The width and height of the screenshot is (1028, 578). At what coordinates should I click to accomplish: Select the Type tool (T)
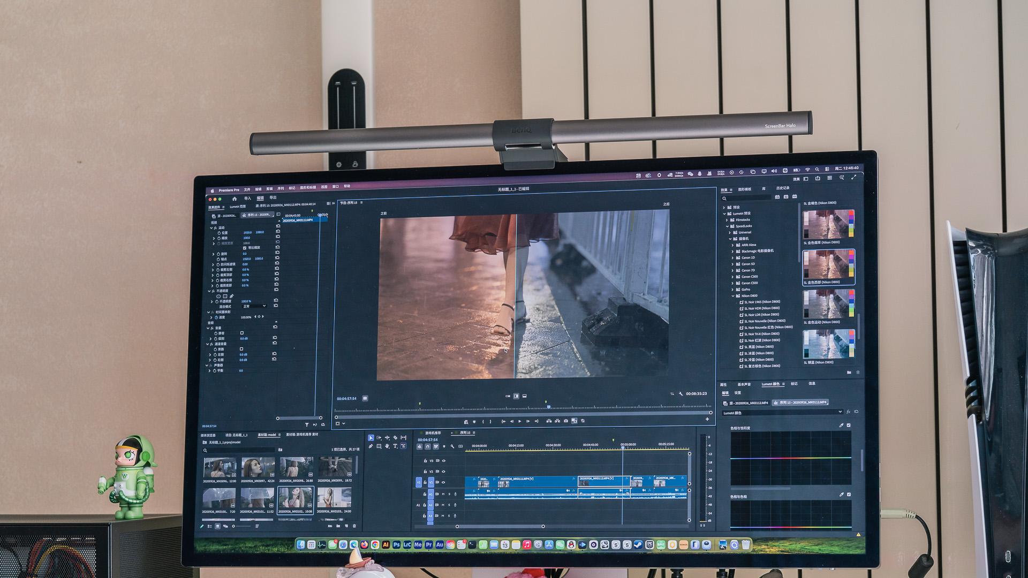pos(395,446)
